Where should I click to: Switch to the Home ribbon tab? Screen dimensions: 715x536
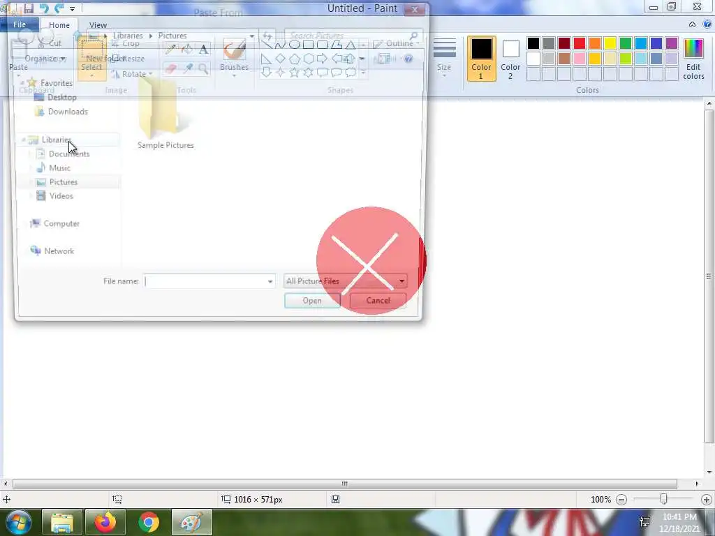(x=59, y=25)
